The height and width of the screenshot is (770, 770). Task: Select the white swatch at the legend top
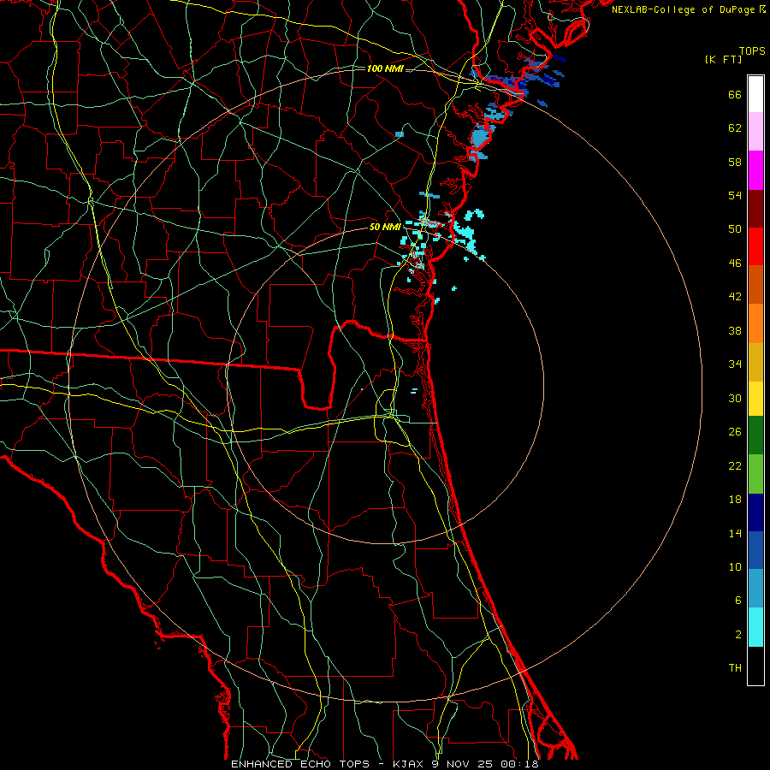[755, 94]
